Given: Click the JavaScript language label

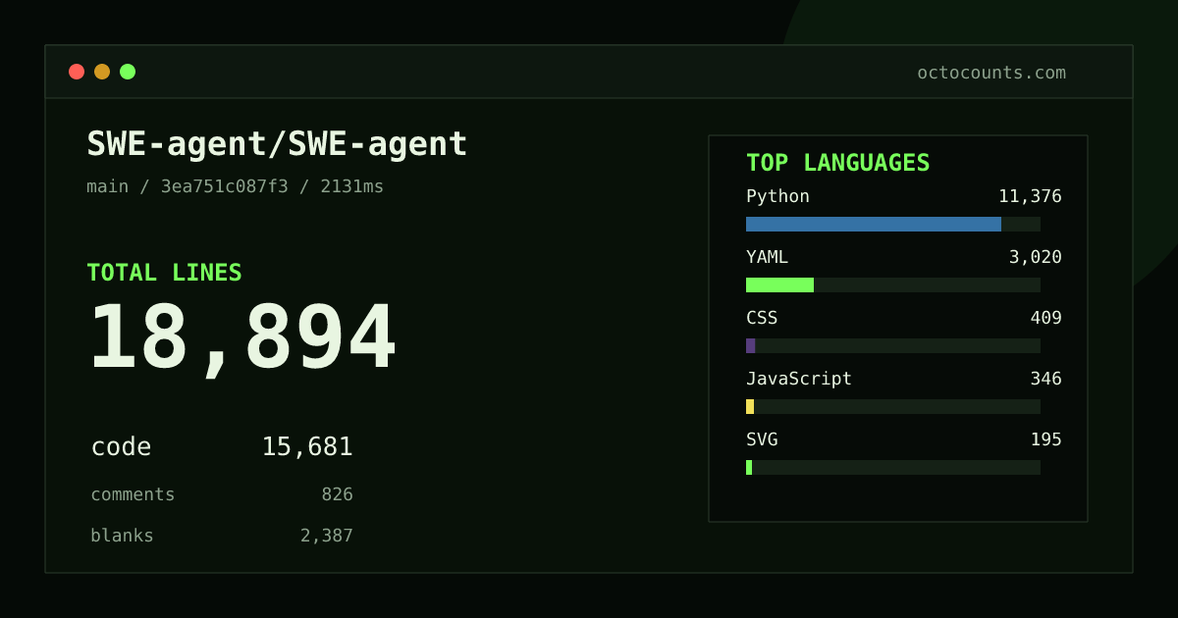Looking at the screenshot, I should tap(799, 379).
